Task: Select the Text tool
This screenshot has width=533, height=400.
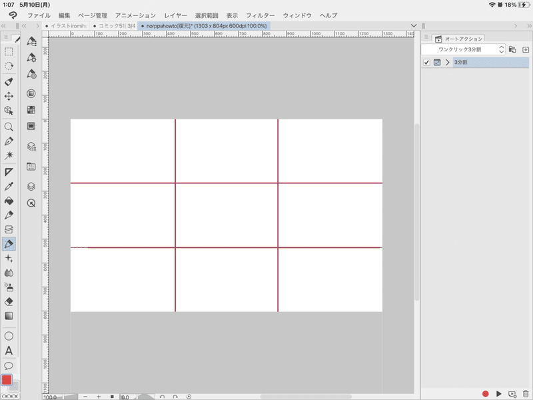Action: pyautogui.click(x=9, y=351)
